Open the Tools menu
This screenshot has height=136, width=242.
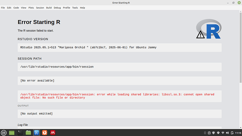(x=75, y=8)
